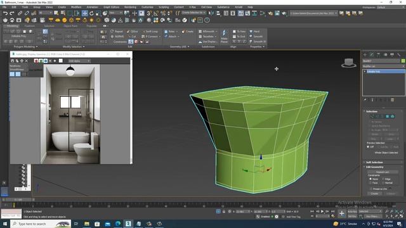Select Vertex sub-object level icon

372,117
